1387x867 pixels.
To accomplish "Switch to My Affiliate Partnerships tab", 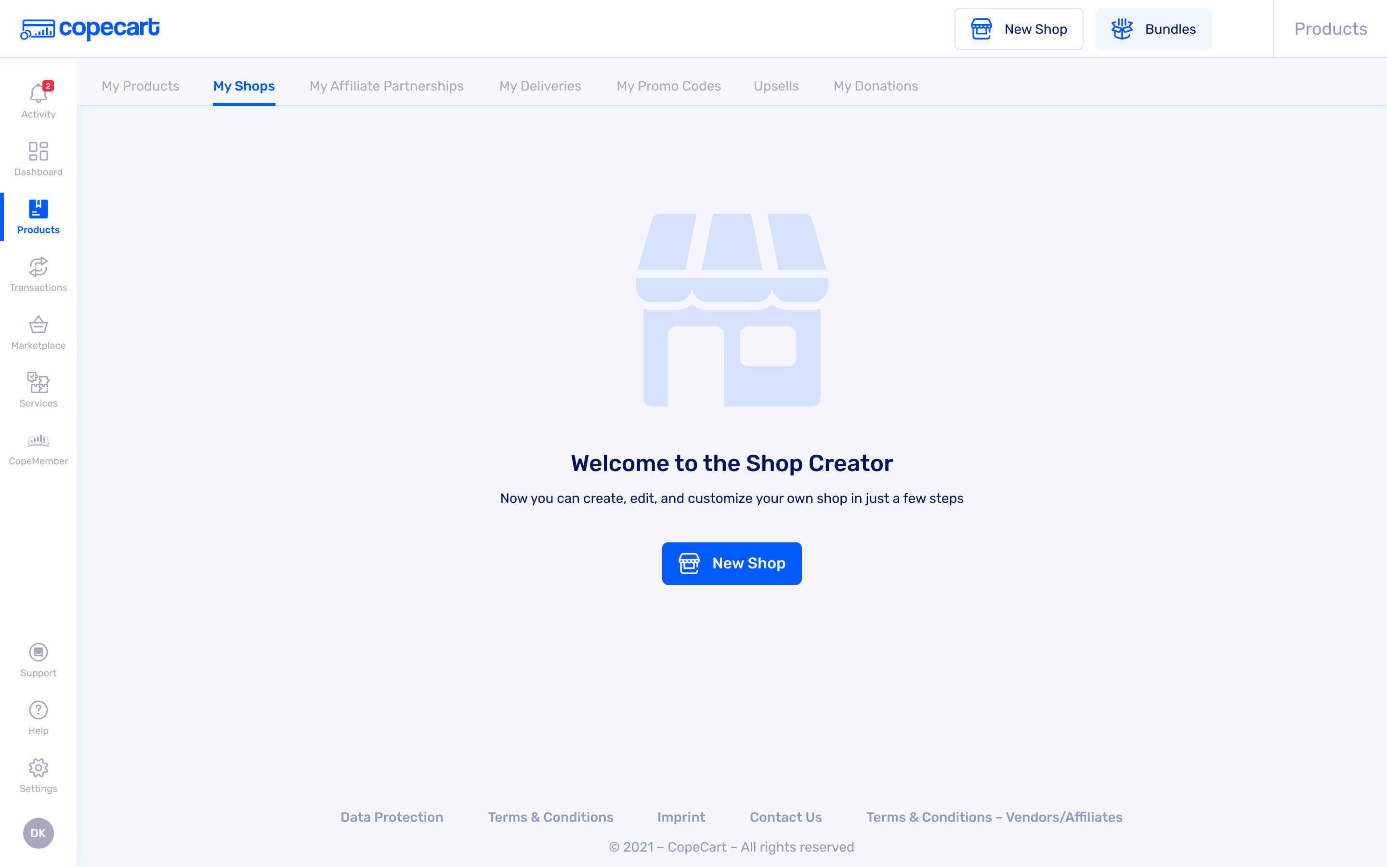I will [x=387, y=86].
